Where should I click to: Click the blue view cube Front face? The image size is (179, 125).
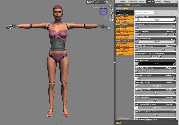click(x=103, y=12)
